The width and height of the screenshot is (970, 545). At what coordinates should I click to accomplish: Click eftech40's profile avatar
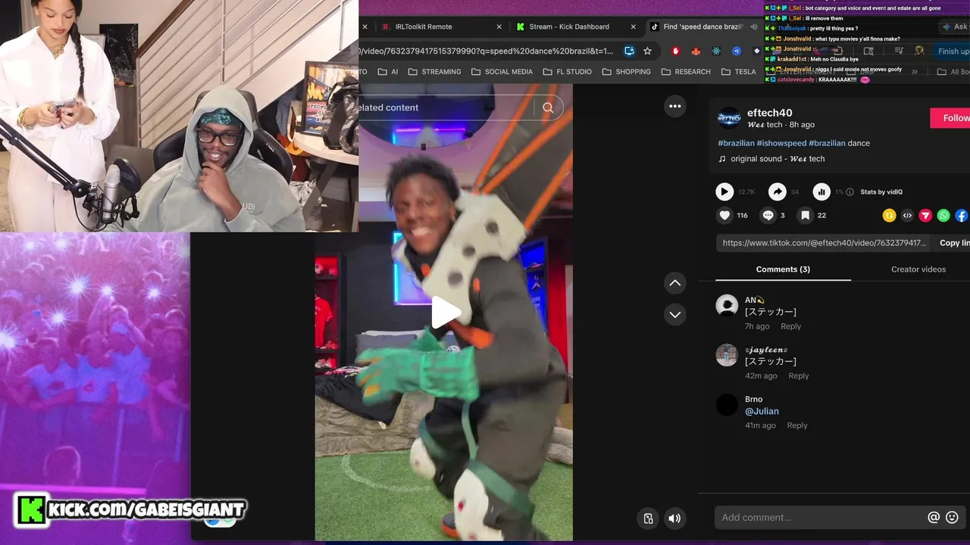[729, 118]
